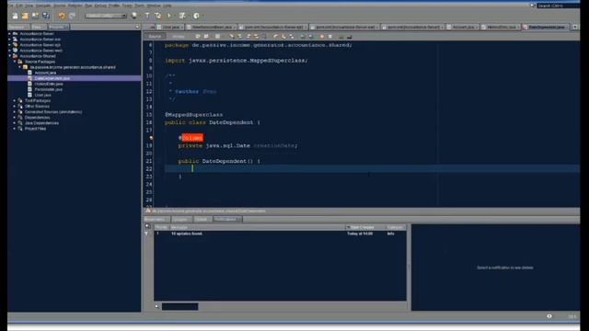
Task: Expand the Accountance-Server-web project node
Action: 10,51
